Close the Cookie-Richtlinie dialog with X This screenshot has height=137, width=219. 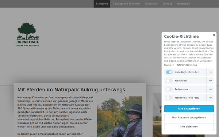click(x=214, y=35)
